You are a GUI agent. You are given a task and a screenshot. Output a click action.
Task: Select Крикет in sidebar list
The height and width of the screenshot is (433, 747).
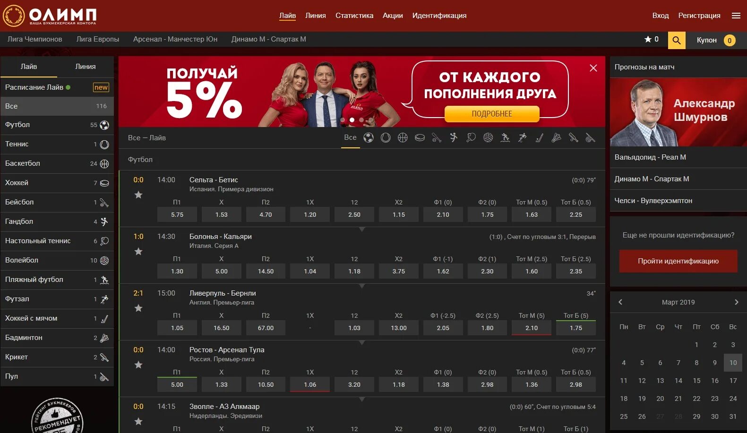tap(57, 357)
